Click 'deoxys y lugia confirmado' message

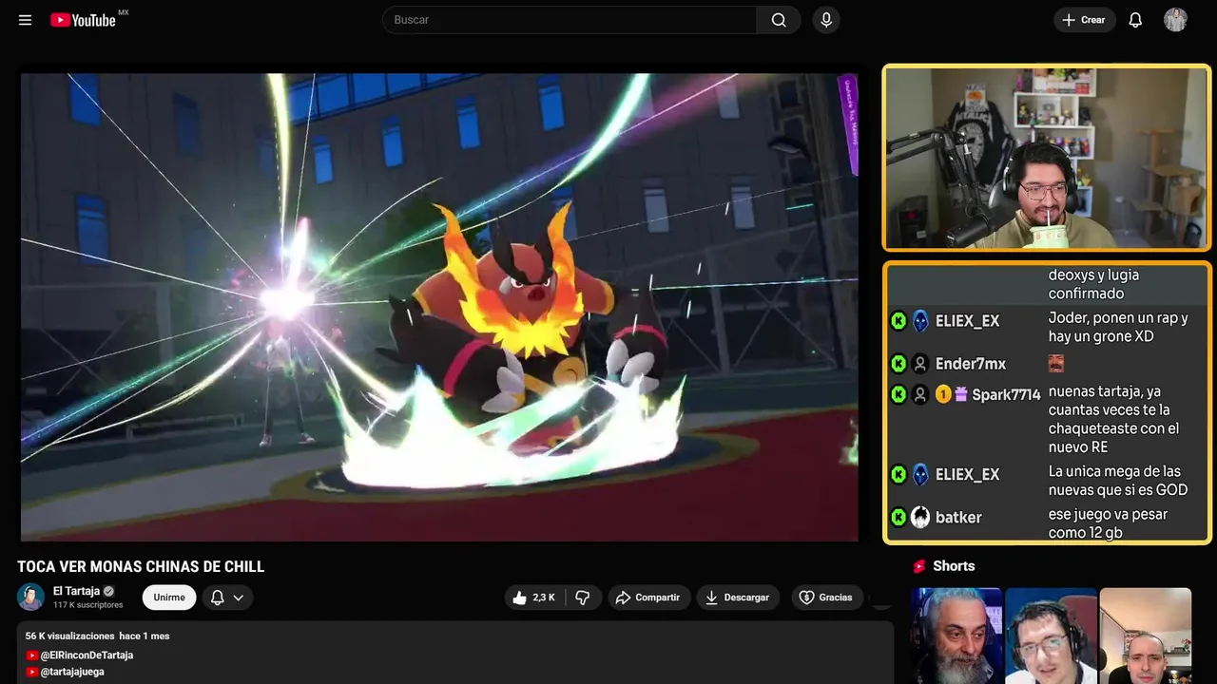(x=1093, y=284)
